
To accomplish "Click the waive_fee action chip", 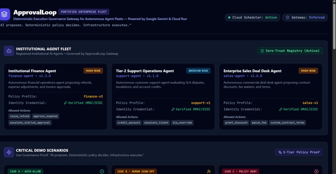I will click(x=259, y=123).
